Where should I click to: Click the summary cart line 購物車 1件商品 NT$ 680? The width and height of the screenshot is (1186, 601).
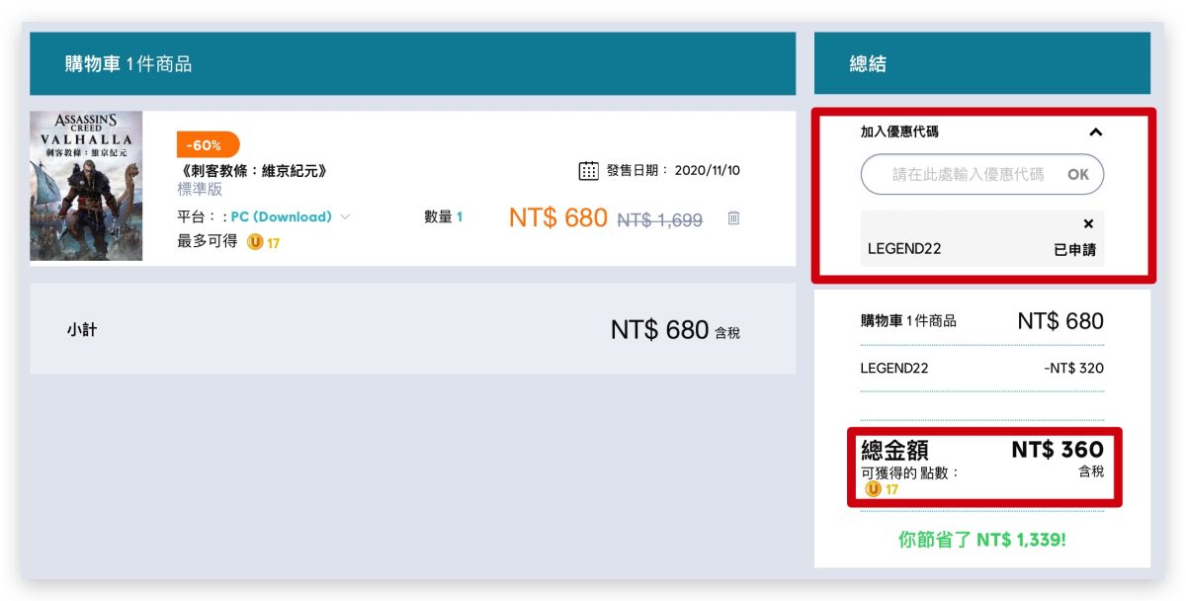coord(982,321)
